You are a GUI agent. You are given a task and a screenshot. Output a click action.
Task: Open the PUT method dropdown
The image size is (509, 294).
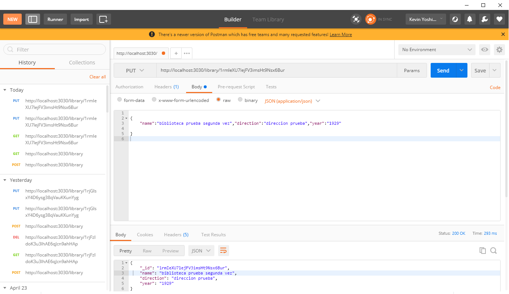point(135,70)
